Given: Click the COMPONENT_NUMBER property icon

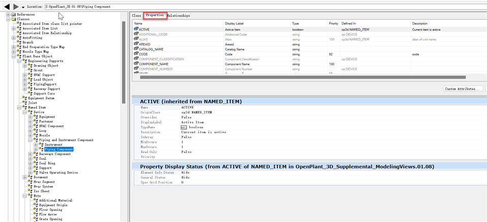Looking at the screenshot, I should pyautogui.click(x=136, y=69).
